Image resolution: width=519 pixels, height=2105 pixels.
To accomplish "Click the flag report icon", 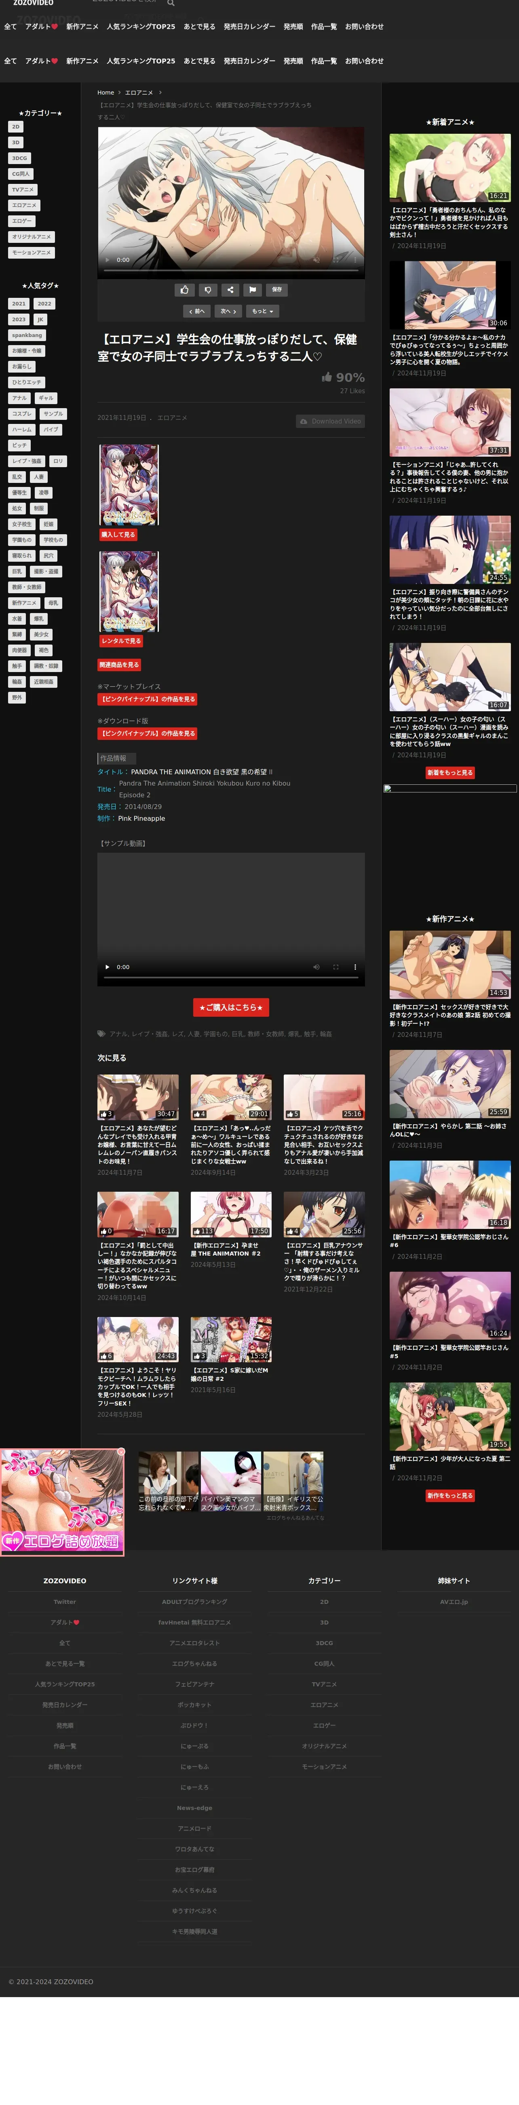I will (253, 289).
